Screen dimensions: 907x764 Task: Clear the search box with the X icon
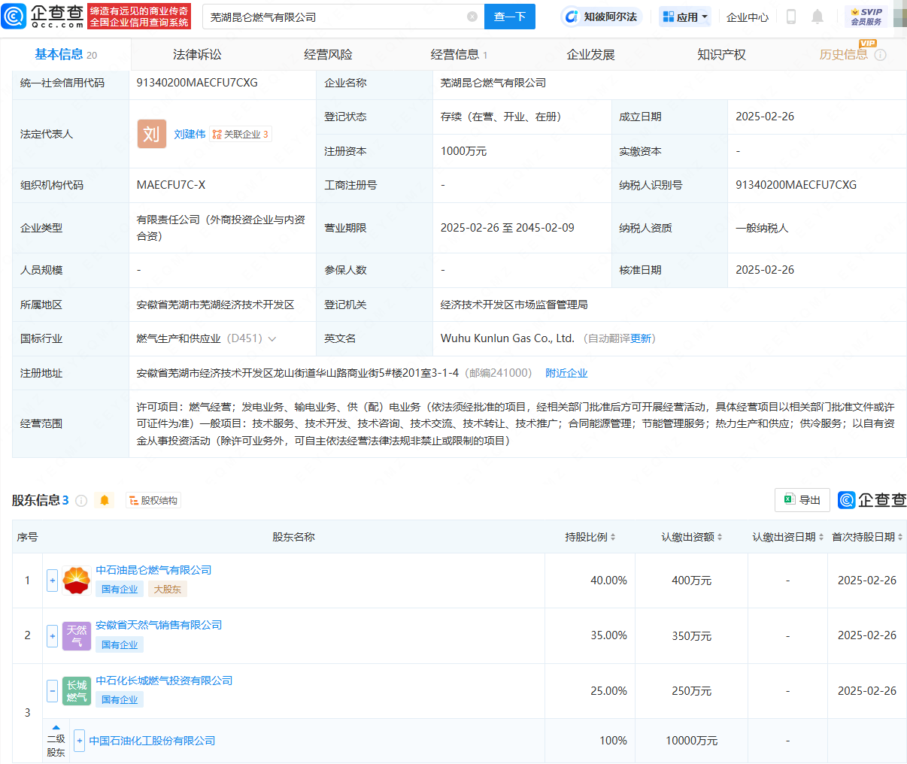coord(472,17)
